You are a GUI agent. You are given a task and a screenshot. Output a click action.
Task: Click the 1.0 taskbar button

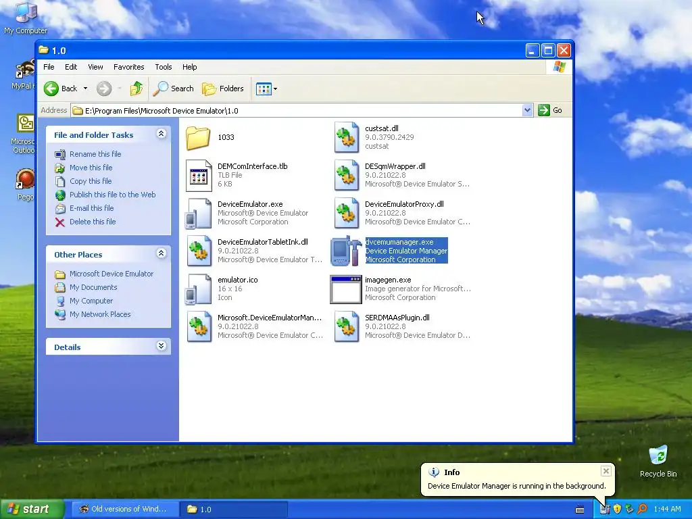click(233, 510)
